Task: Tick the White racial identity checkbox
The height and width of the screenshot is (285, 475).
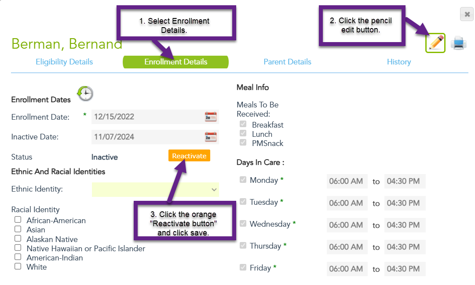Action: tap(18, 266)
